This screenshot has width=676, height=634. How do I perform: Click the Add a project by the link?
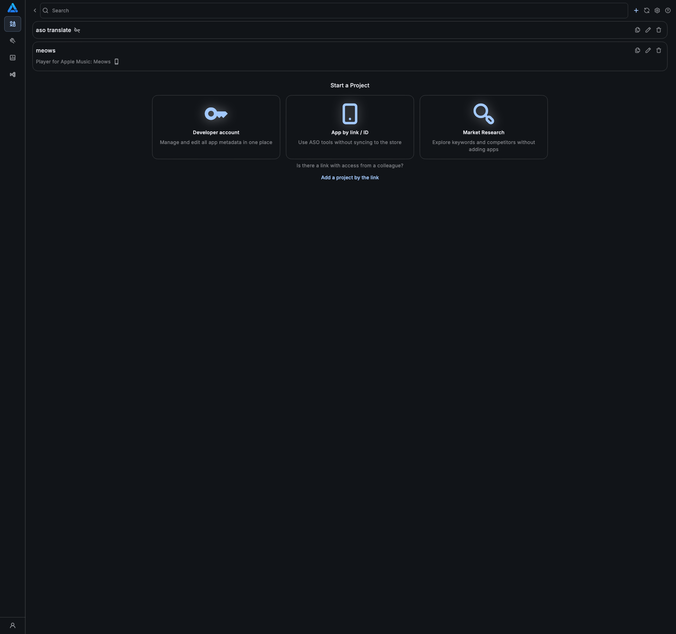350,178
